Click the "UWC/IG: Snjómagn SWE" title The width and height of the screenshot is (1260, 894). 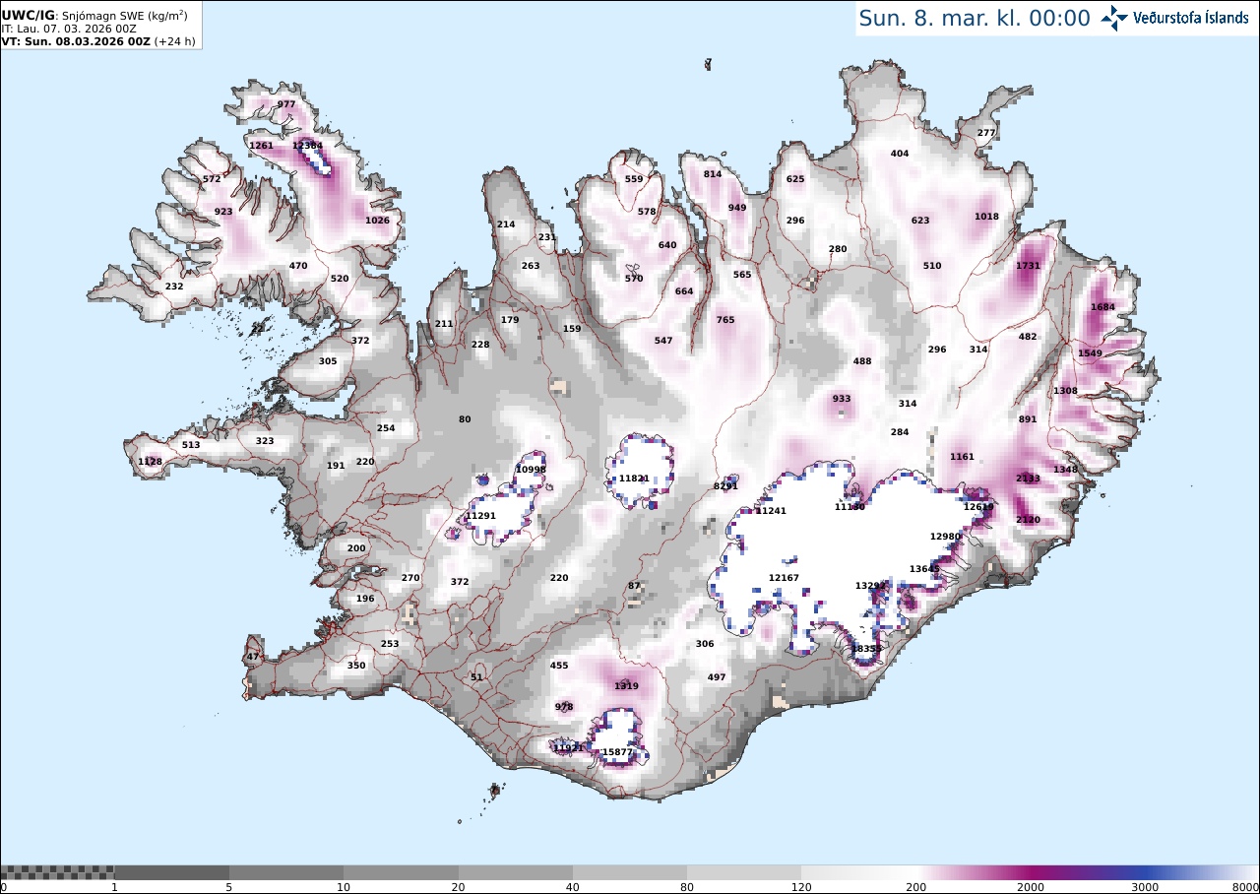tap(94, 15)
